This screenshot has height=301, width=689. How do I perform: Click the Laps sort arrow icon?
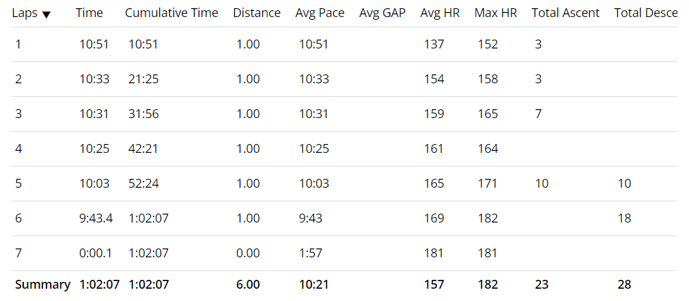[x=46, y=14]
